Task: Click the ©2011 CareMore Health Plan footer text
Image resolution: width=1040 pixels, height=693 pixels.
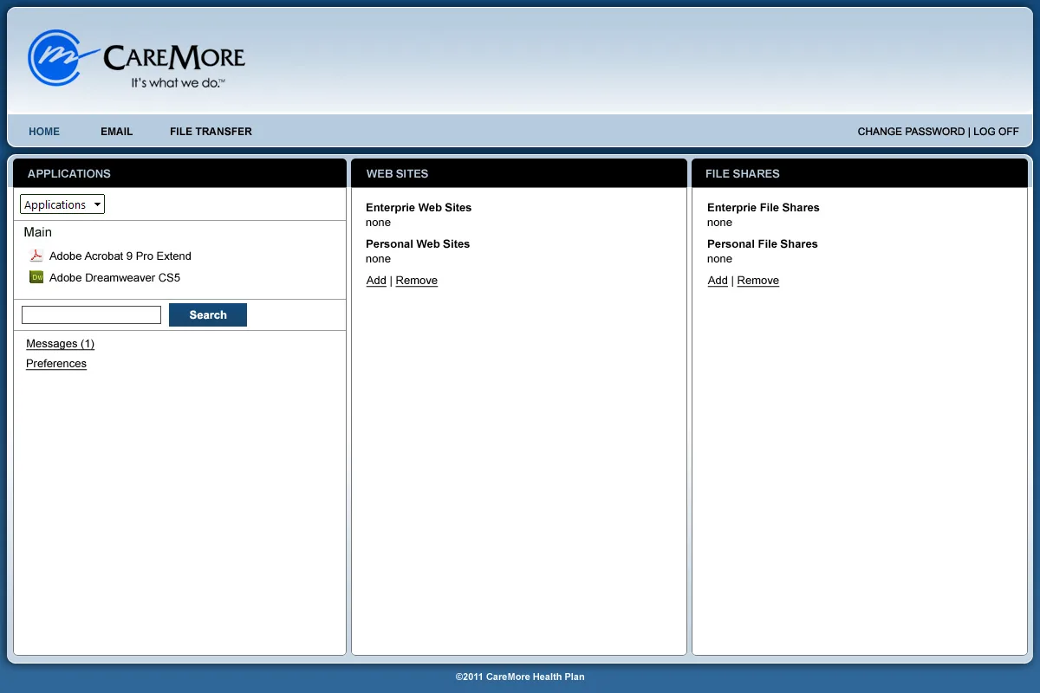Action: coord(520,677)
